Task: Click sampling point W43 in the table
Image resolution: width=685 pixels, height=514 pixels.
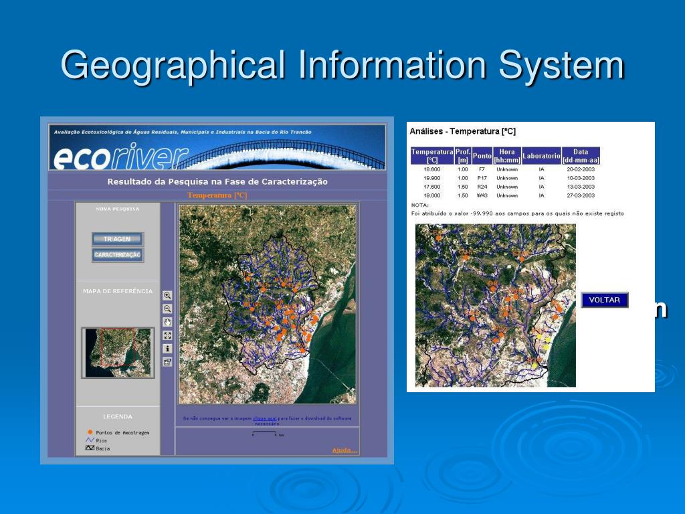Action: click(482, 195)
